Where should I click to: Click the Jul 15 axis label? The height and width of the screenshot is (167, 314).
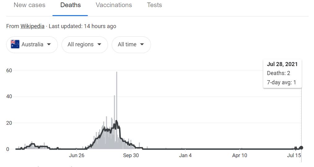[294, 155]
